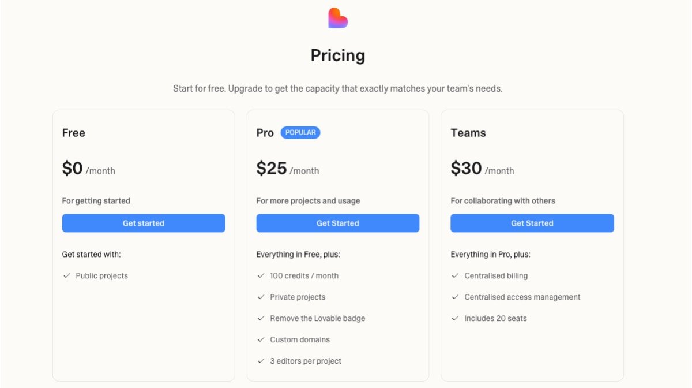
Task: Click the $30 /month Teams price
Action: point(482,169)
